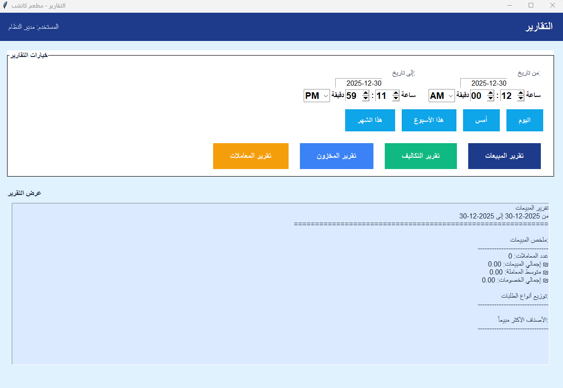This screenshot has height=388, width=563.
Task: Show the inventory report (تقرير المخزون)
Action: 336,156
